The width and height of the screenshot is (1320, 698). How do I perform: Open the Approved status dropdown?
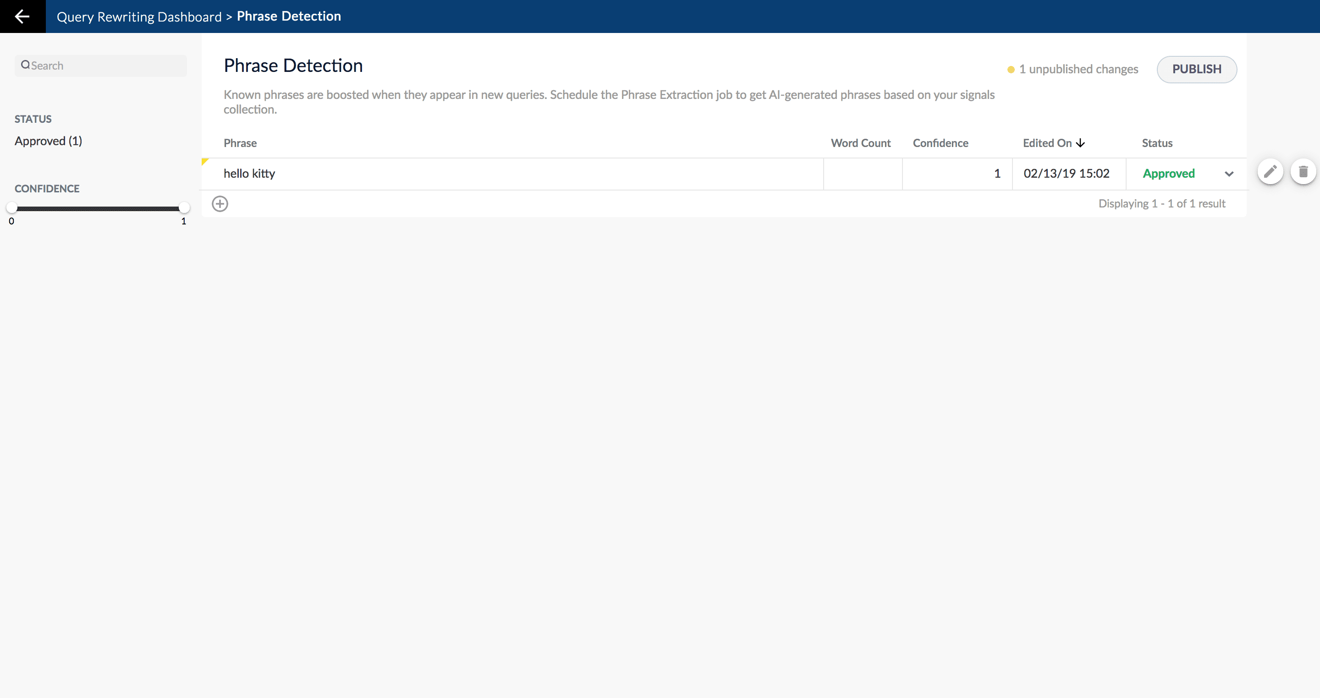(x=1229, y=174)
